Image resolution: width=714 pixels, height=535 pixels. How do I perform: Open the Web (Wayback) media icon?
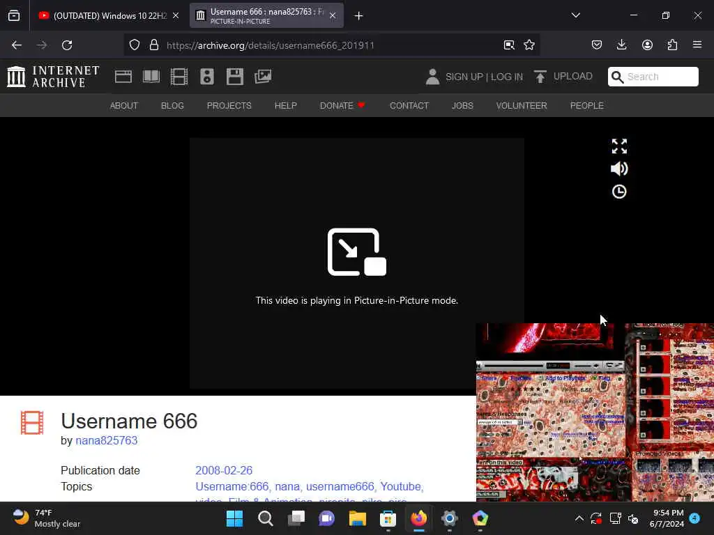[x=123, y=77]
